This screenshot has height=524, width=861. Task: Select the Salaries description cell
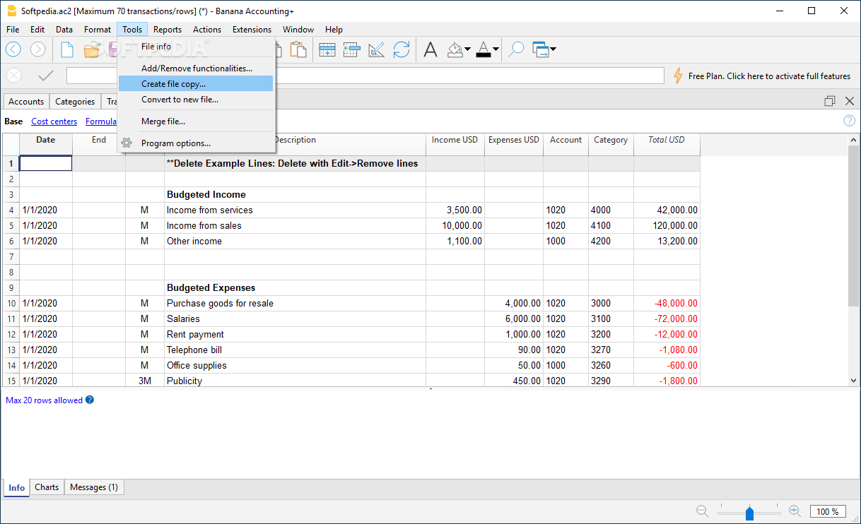(x=295, y=319)
